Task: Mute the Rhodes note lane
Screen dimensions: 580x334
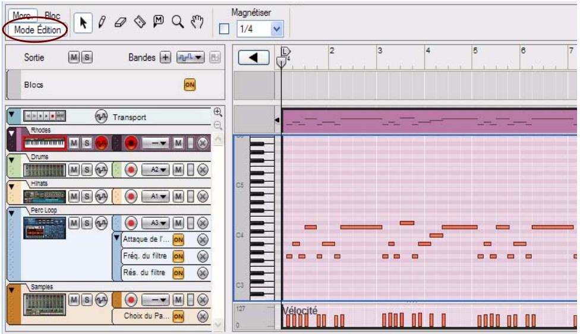Action: [x=178, y=143]
